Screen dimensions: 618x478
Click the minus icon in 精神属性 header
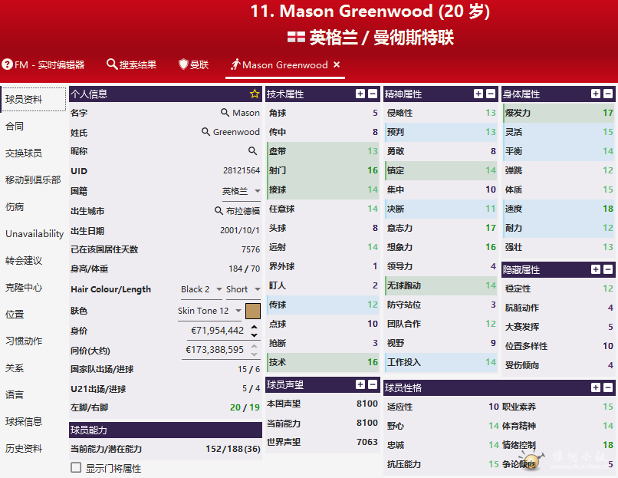(491, 94)
